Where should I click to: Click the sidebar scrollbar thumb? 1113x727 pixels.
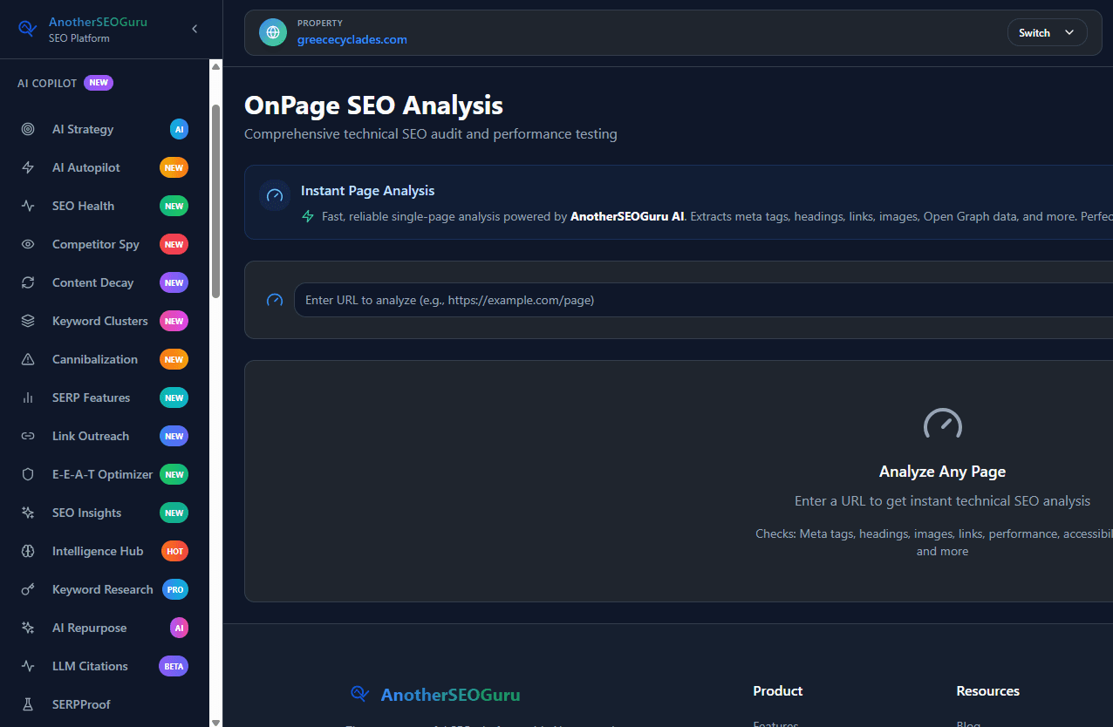point(215,200)
